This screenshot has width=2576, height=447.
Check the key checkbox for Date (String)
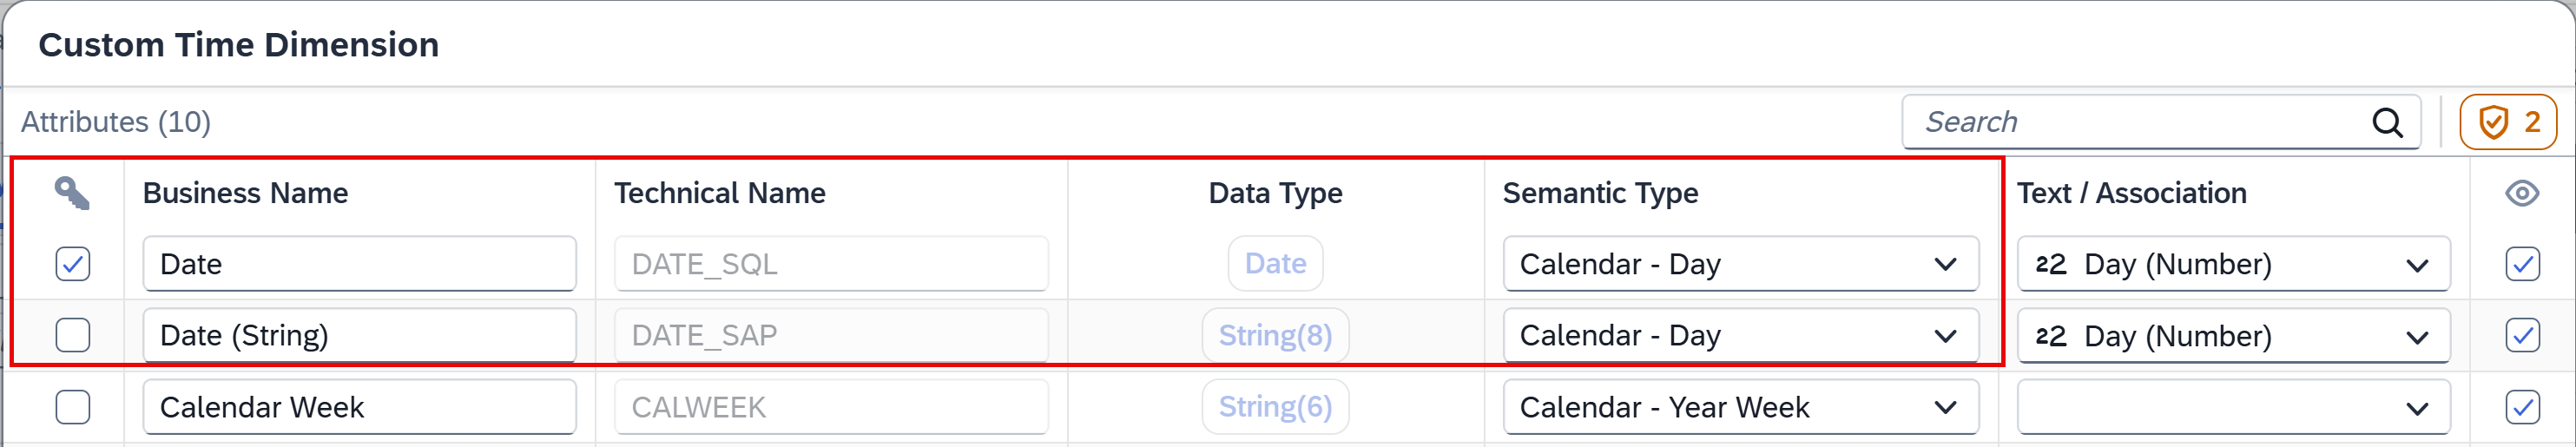click(x=73, y=335)
